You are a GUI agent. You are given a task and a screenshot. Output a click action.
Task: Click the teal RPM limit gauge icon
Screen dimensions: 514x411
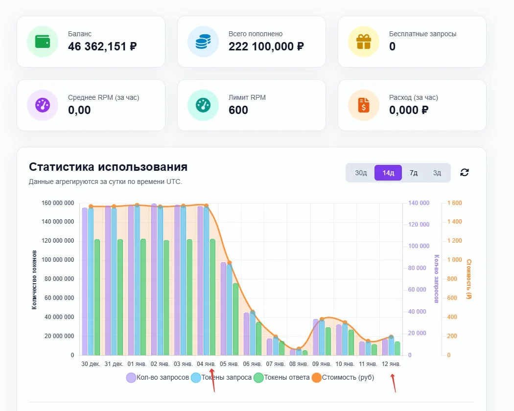(203, 105)
